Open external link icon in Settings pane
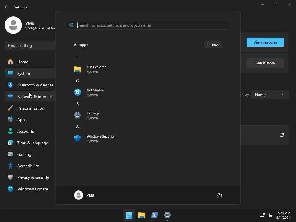296x222 pixels. (282, 135)
